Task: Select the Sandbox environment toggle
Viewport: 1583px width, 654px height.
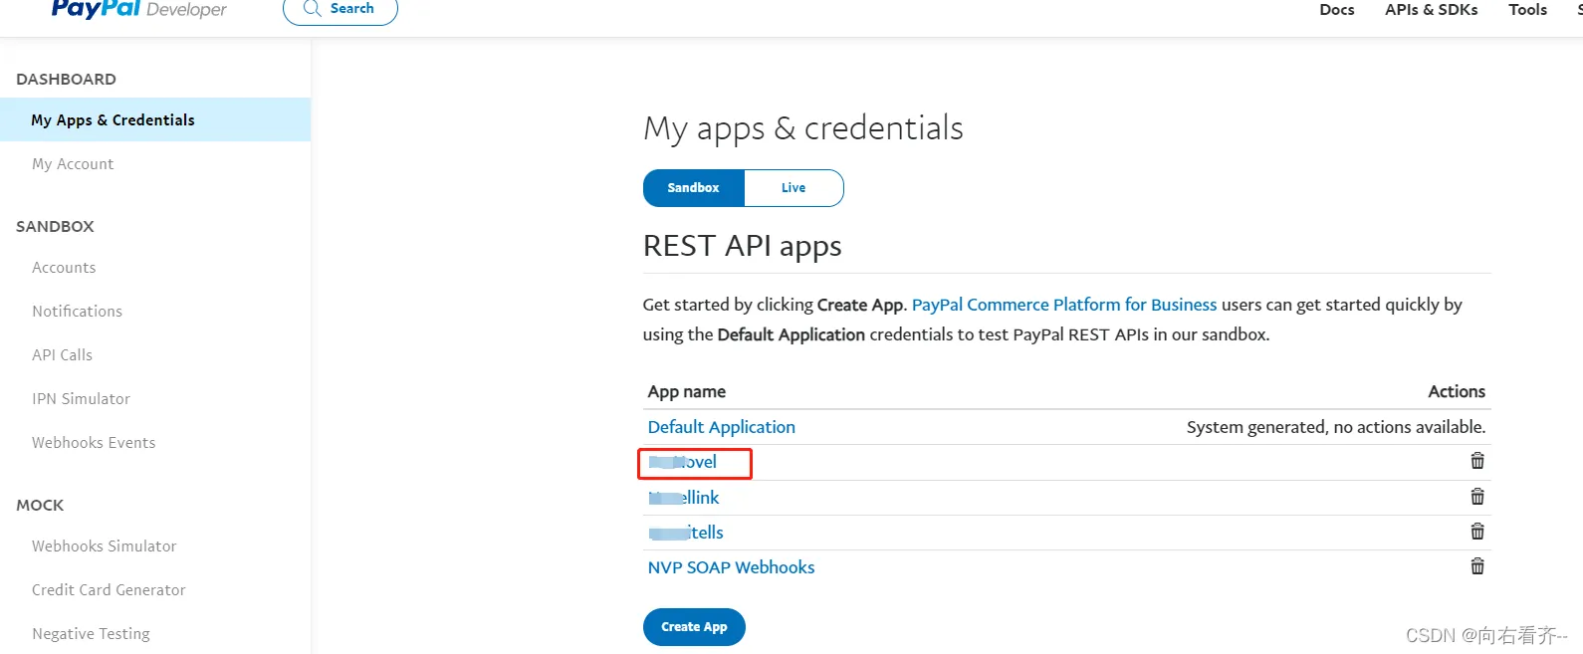Action: 693,188
